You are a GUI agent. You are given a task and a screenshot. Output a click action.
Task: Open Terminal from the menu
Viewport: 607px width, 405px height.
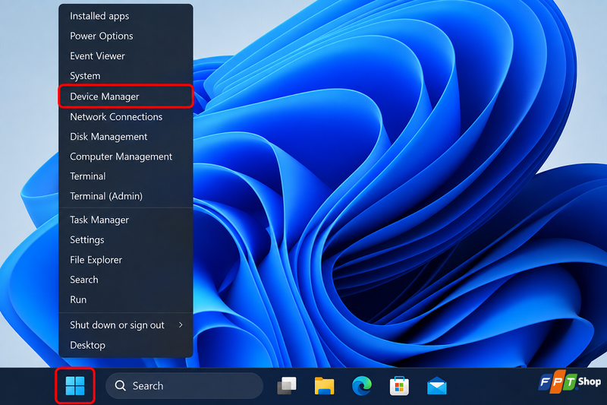(126, 176)
